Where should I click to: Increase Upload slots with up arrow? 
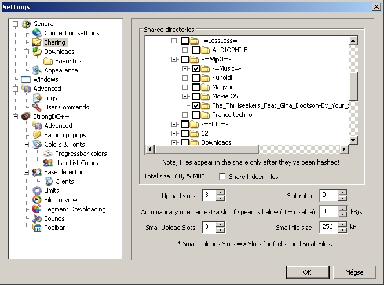coord(220,192)
